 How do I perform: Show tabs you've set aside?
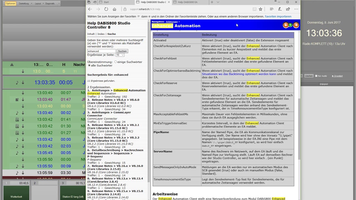tap(89, 2)
